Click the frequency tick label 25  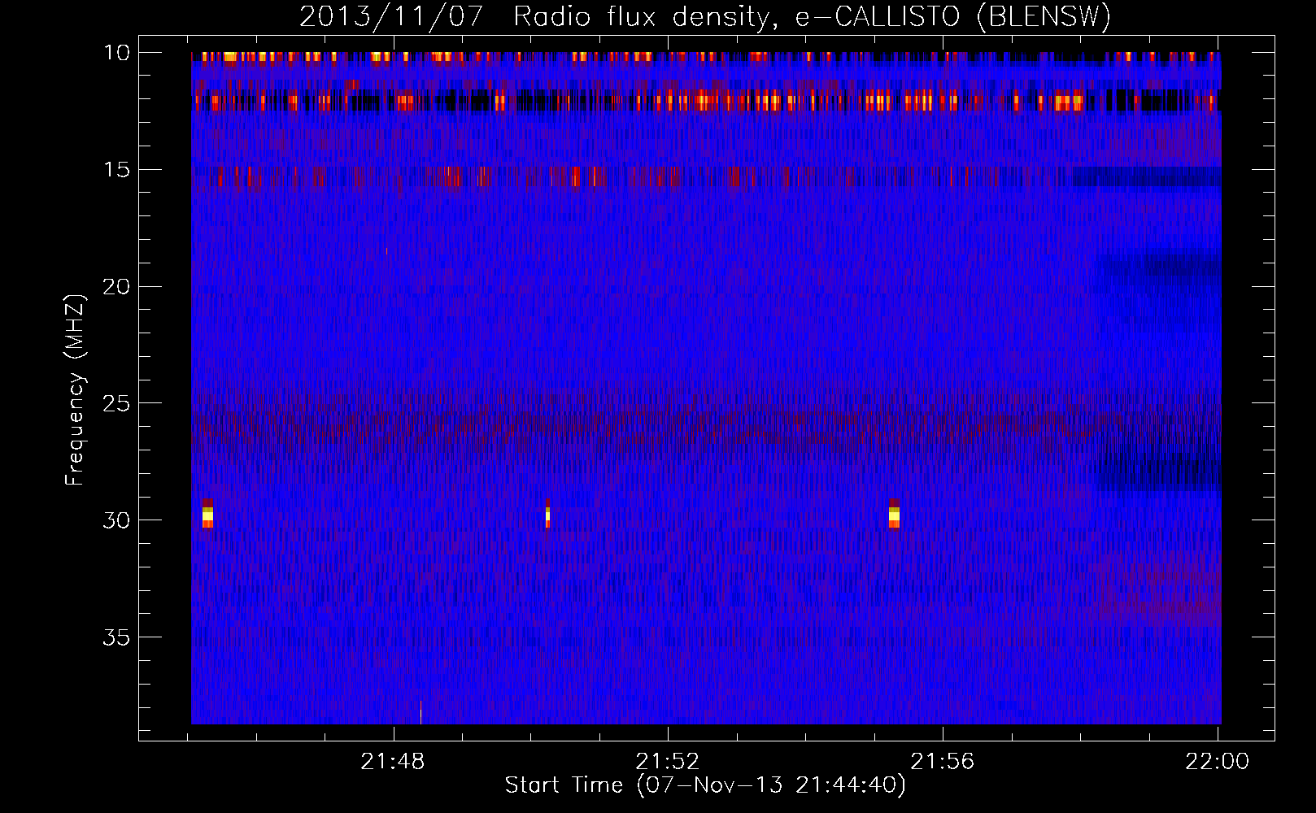coord(116,402)
